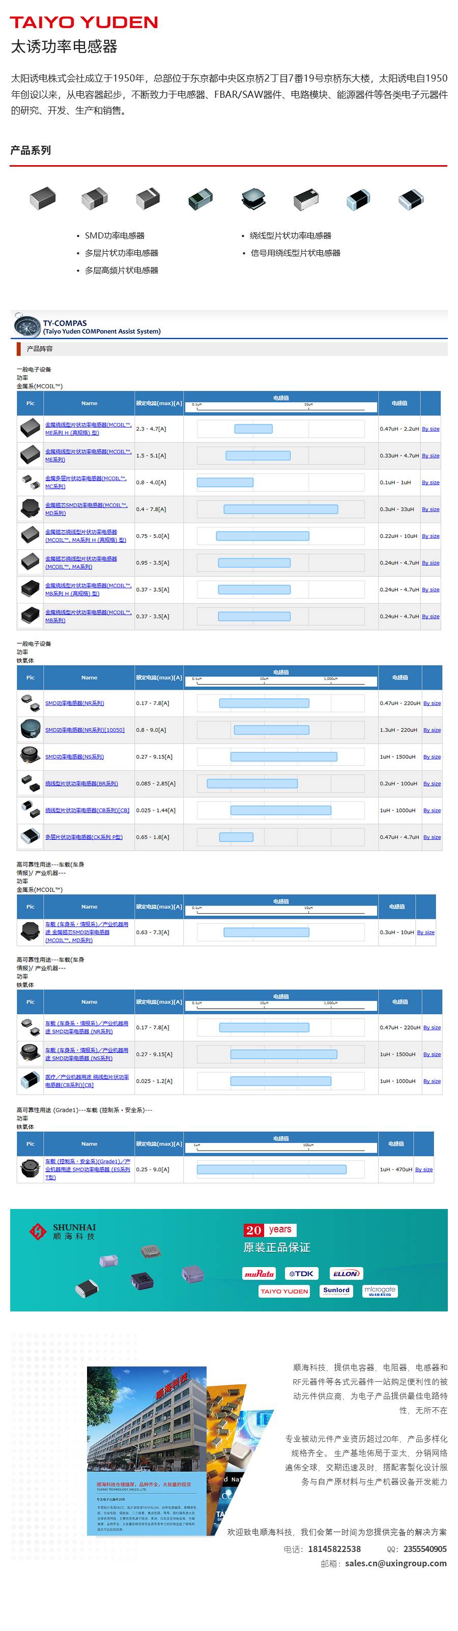Click the muRata brand logo
The height and width of the screenshot is (1631, 458).
pos(260,1273)
